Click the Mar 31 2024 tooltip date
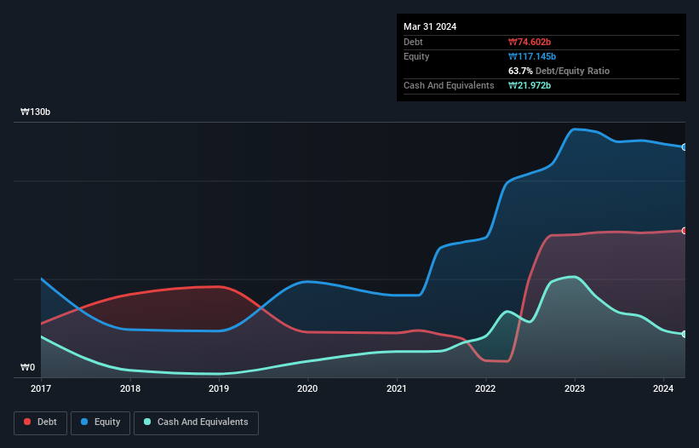 (430, 26)
